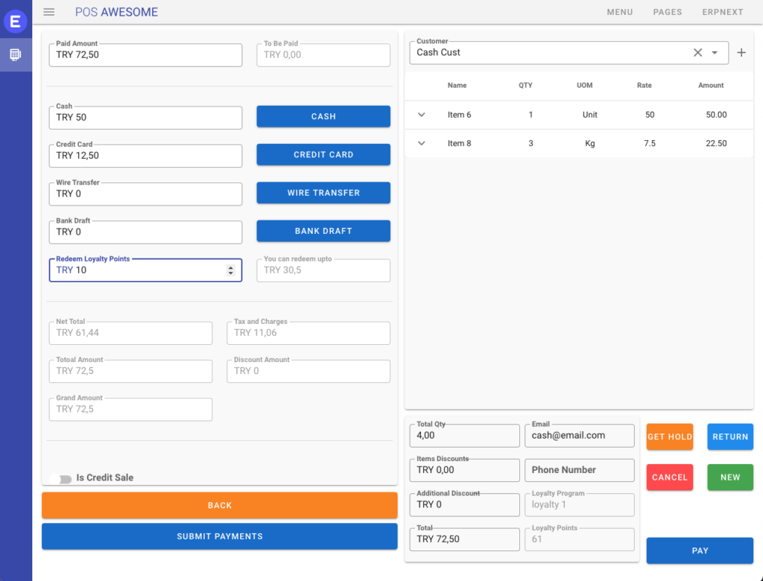Image resolution: width=763 pixels, height=581 pixels.
Task: Add a new customer with plus icon
Action: pos(741,53)
